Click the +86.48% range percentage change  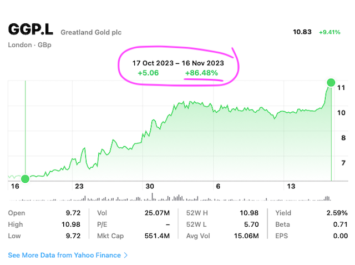(201, 73)
